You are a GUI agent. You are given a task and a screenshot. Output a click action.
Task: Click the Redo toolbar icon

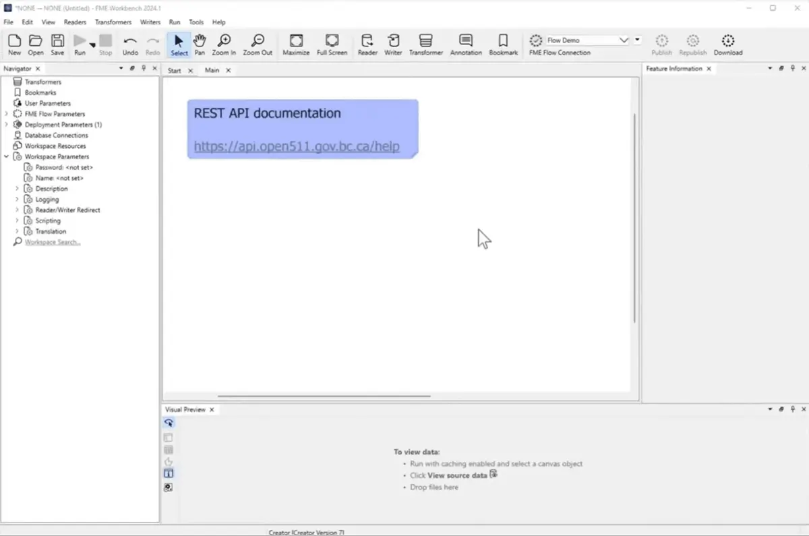point(153,44)
